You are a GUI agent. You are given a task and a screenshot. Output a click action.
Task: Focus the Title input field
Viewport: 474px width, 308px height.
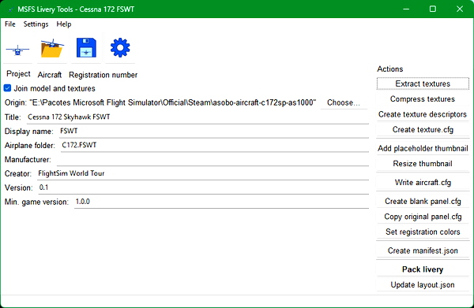pos(197,117)
